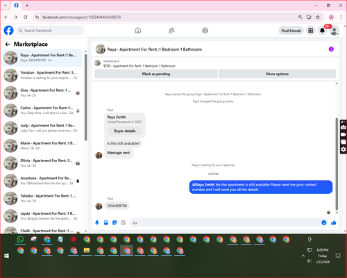Viewport: 347px width, 278px height.
Task: Click the red record app in the taskbar
Action: pyautogui.click(x=74, y=239)
